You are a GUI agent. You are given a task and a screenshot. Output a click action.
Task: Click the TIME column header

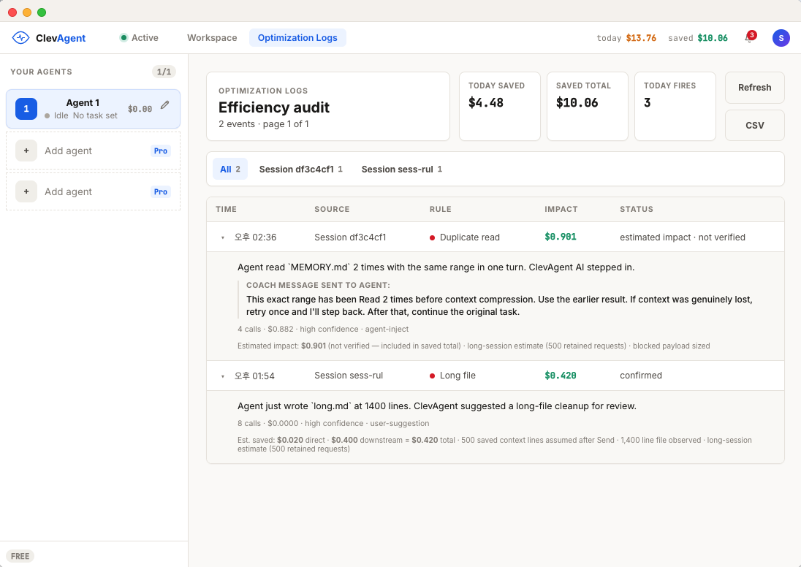coord(226,209)
